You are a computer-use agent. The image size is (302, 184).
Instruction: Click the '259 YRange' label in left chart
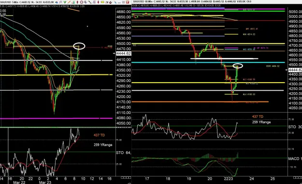103,145
